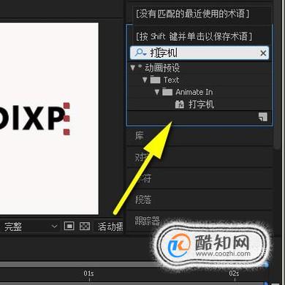Click the 打字机 preset file icon
The width and height of the screenshot is (285, 285).
click(180, 104)
